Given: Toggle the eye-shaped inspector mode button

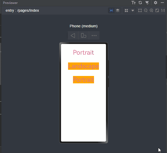Looking at the screenshot, I should pos(111,10).
